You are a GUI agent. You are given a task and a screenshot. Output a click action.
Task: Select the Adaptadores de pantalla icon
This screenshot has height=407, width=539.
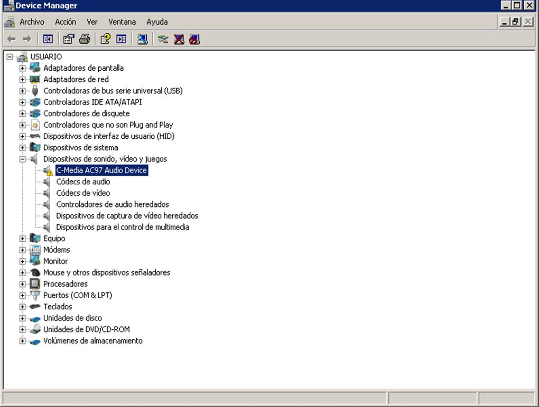pos(35,68)
